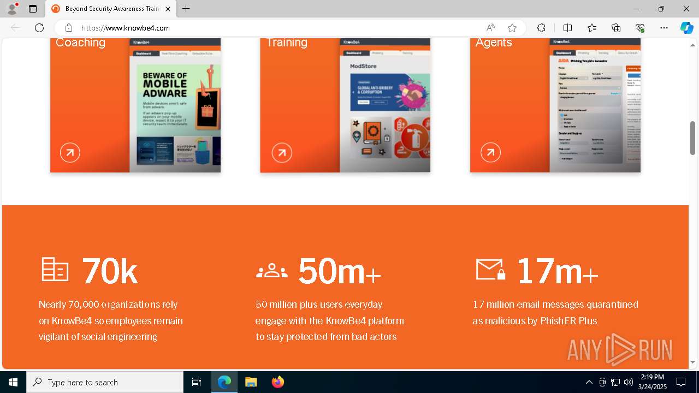This screenshot has width=699, height=393.
Task: Click the address bar URL knowbe4.com
Action: (x=126, y=28)
